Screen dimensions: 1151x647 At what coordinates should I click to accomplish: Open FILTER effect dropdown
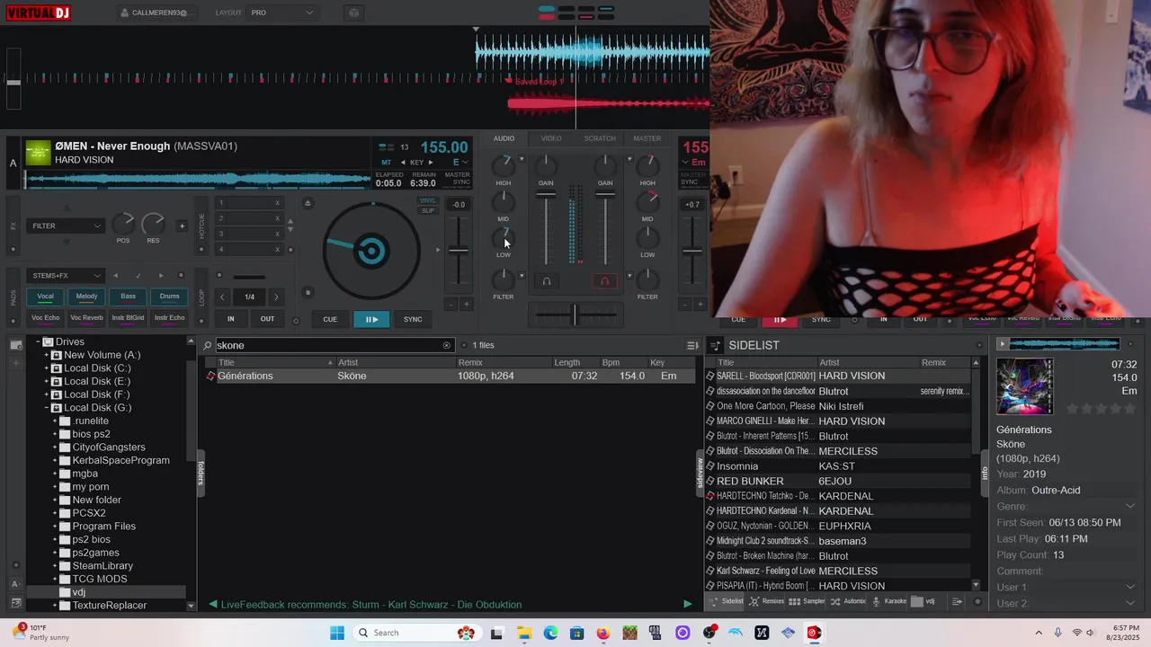pos(67,226)
